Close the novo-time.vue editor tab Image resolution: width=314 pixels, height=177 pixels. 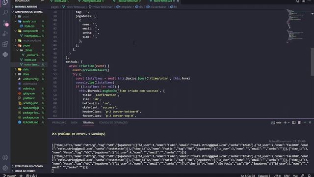tap(178, 1)
